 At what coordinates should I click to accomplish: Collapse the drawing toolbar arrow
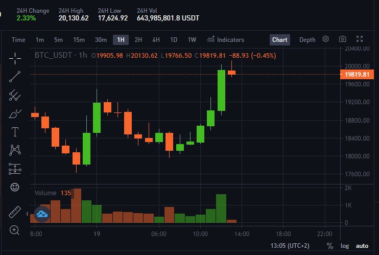pyautogui.click(x=27, y=214)
